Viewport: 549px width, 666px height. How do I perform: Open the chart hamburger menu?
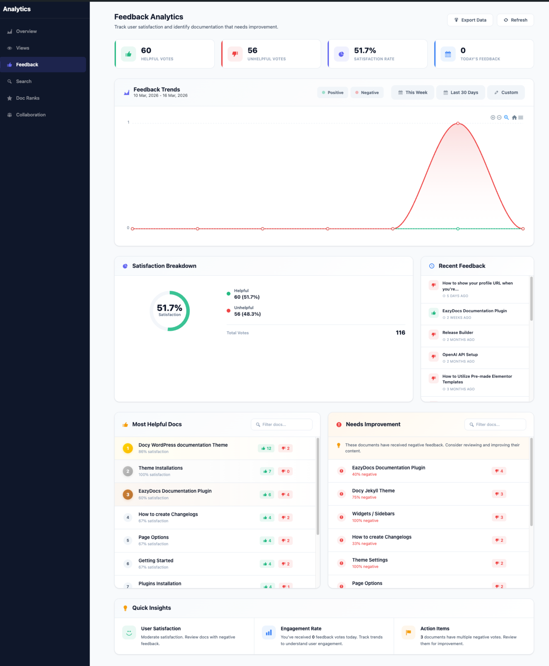521,117
